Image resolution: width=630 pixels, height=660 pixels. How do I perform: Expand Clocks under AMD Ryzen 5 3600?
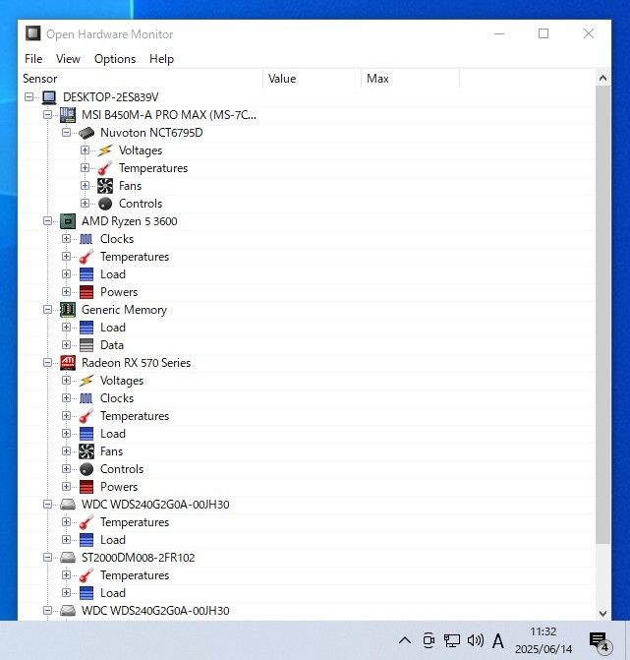point(66,239)
